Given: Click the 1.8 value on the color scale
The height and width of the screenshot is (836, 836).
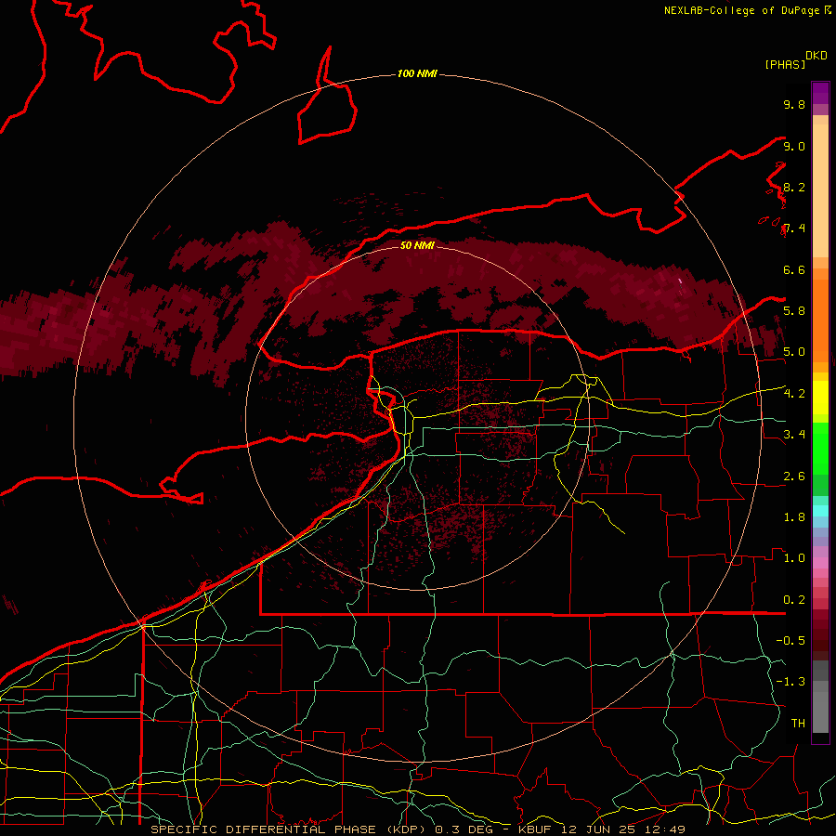Looking at the screenshot, I should [794, 517].
